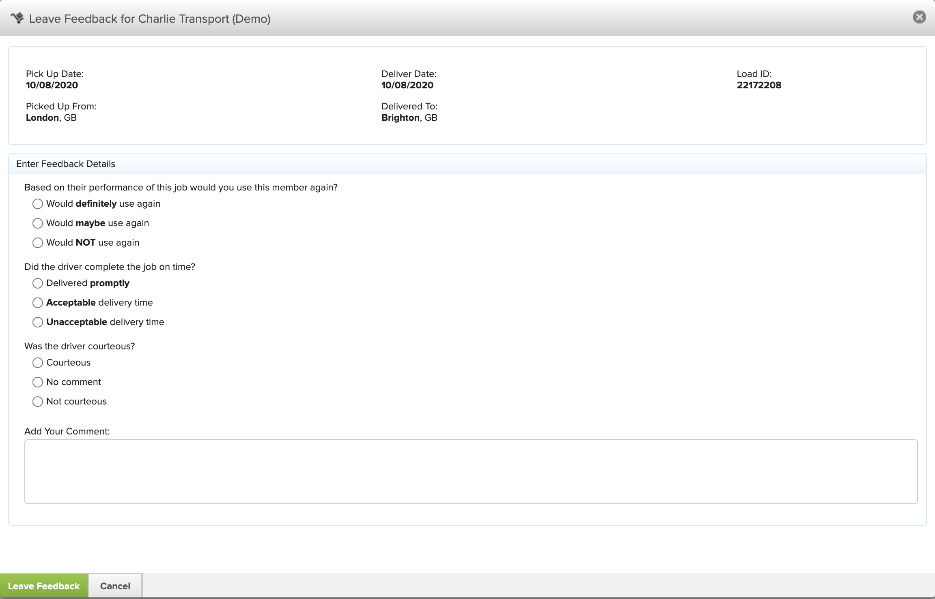
Task: Select the 'Courteous' radio button
Action: 38,363
